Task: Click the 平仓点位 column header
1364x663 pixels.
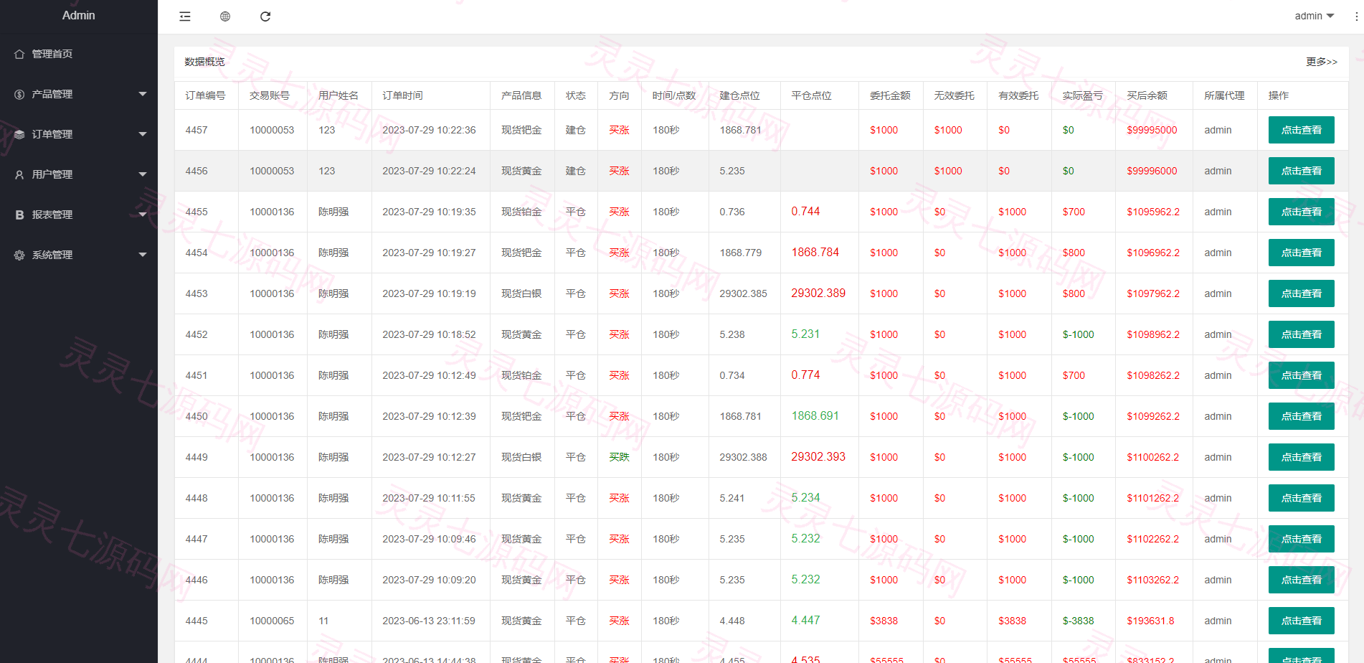Action: click(x=811, y=95)
